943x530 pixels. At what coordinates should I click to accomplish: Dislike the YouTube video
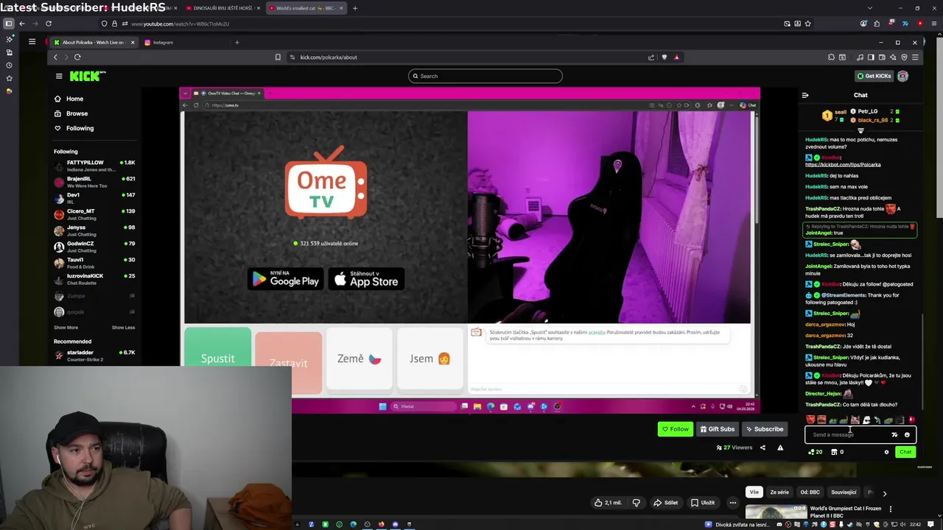point(637,503)
